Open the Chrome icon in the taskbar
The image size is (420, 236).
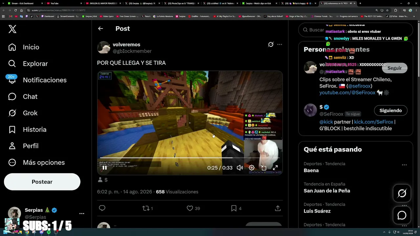coord(27,232)
